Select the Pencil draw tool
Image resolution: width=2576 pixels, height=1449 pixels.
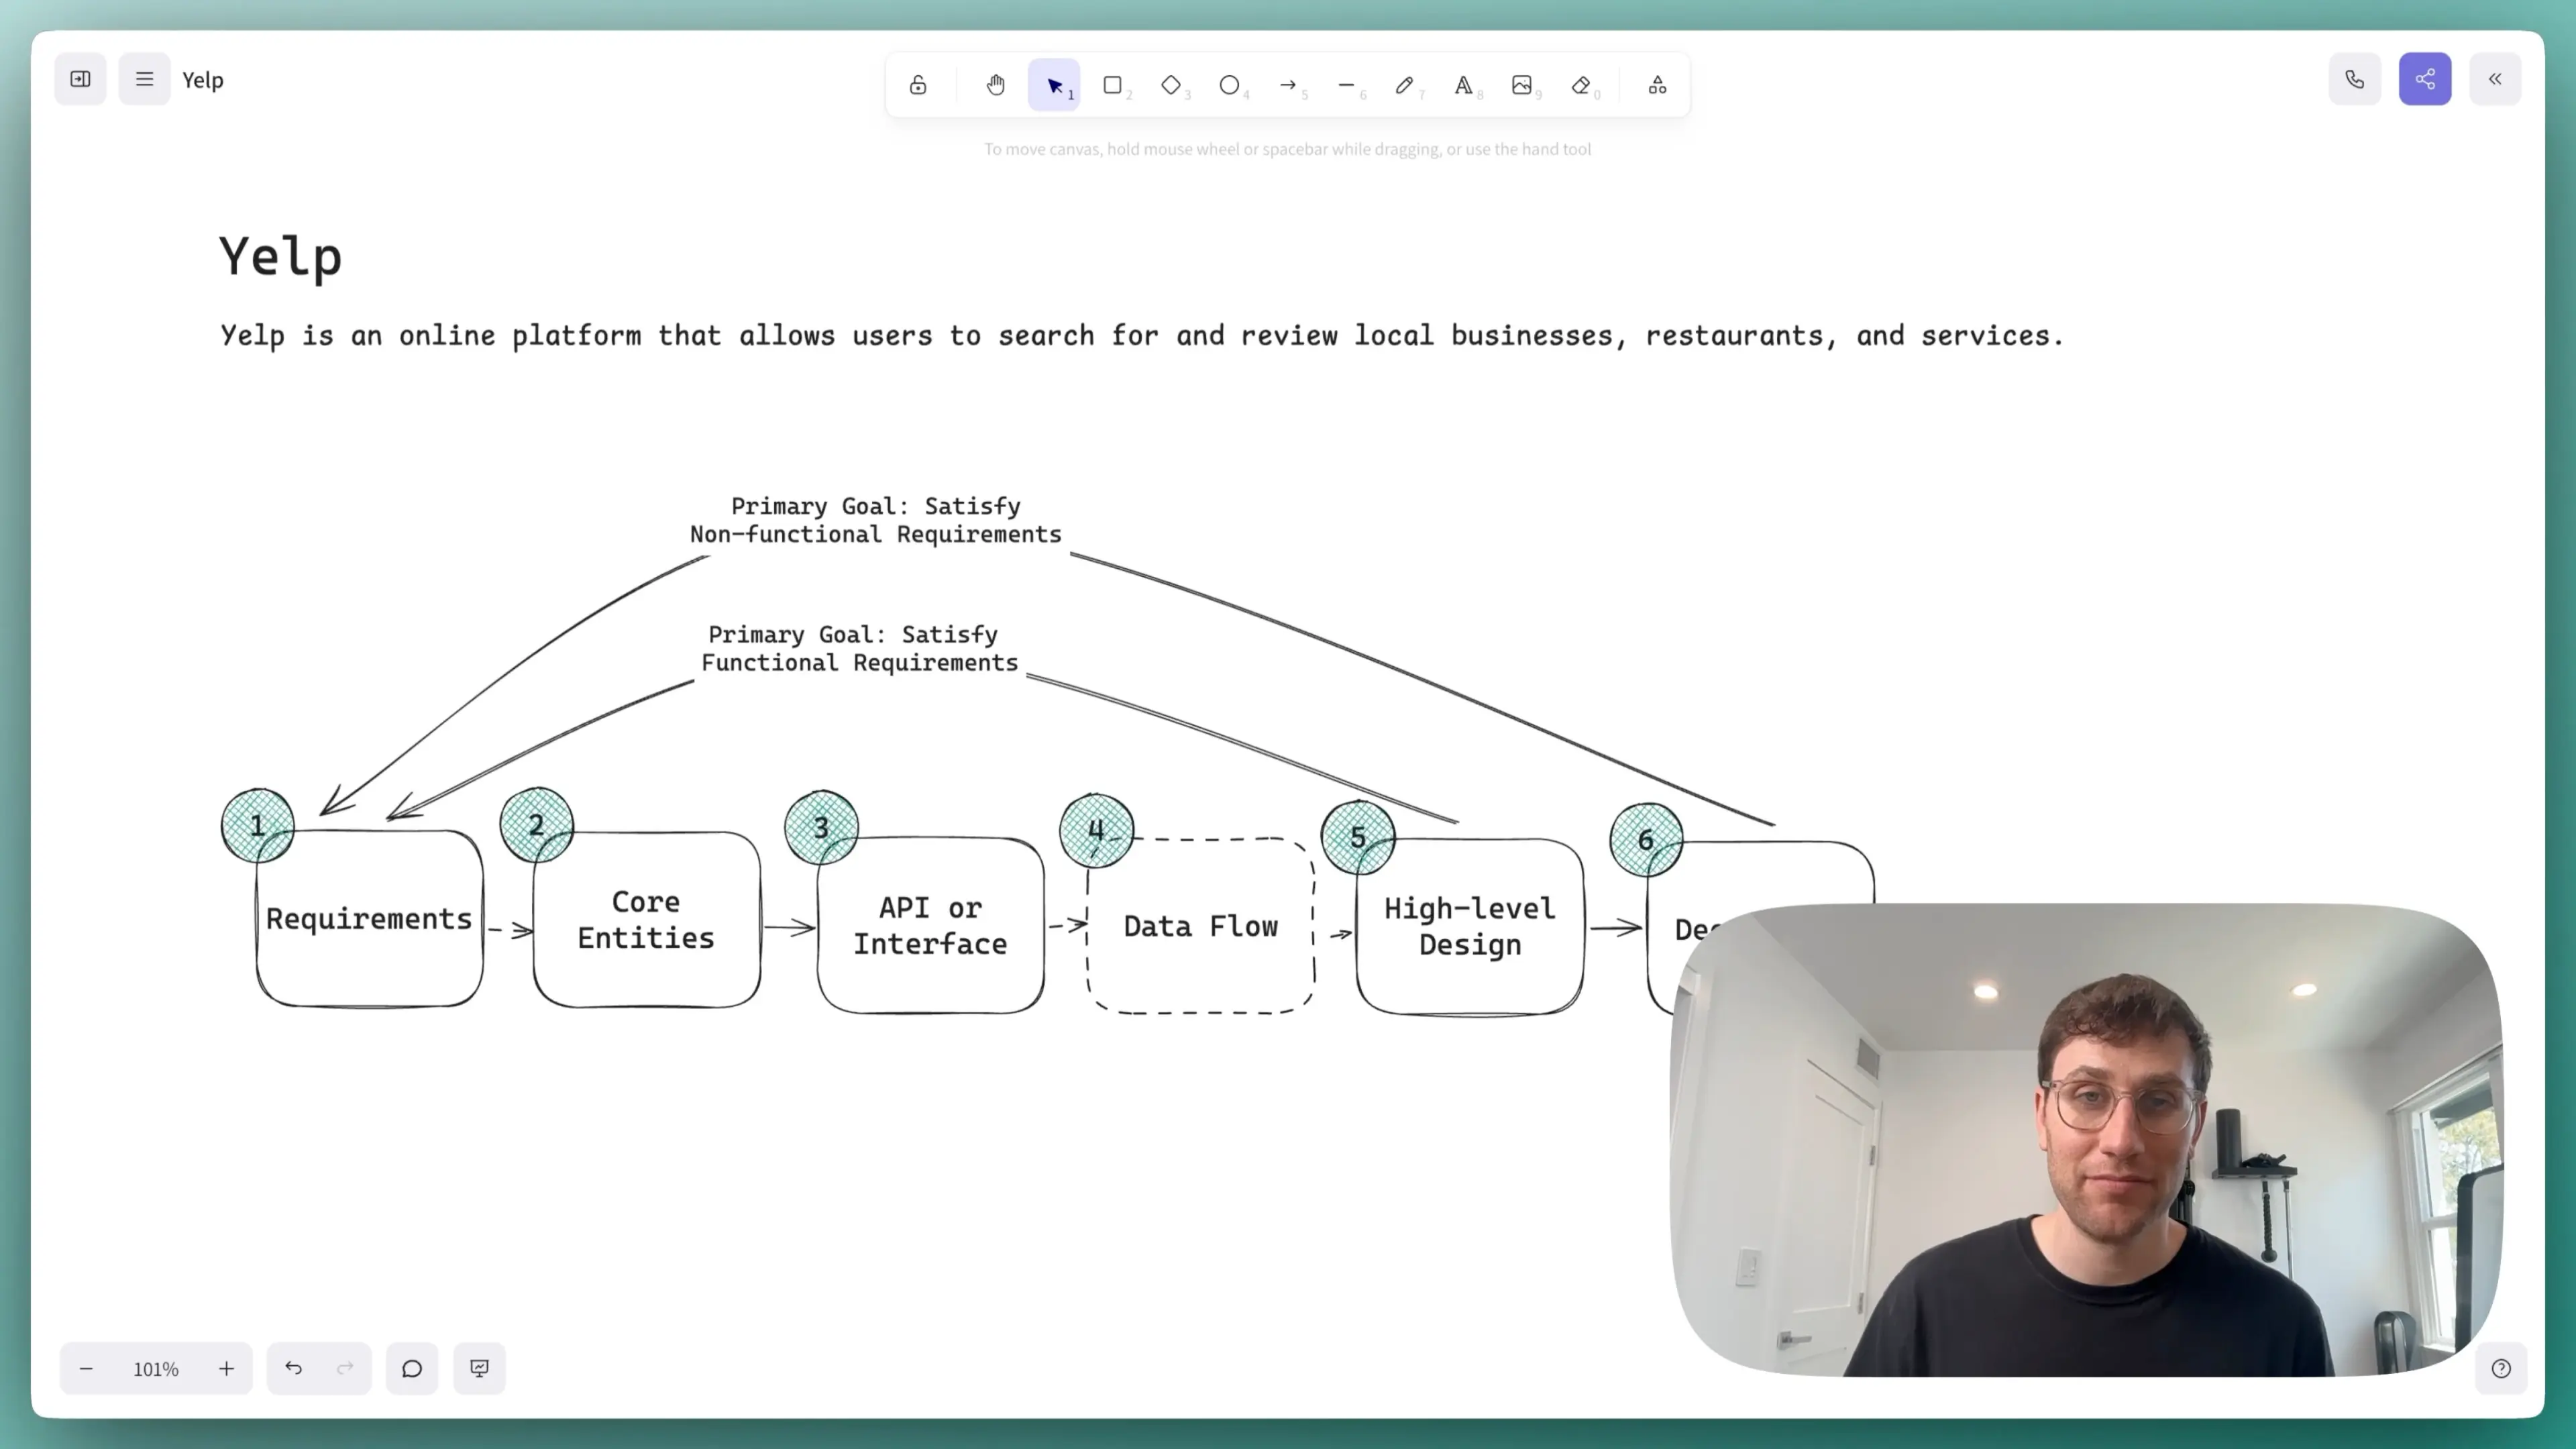[1404, 85]
